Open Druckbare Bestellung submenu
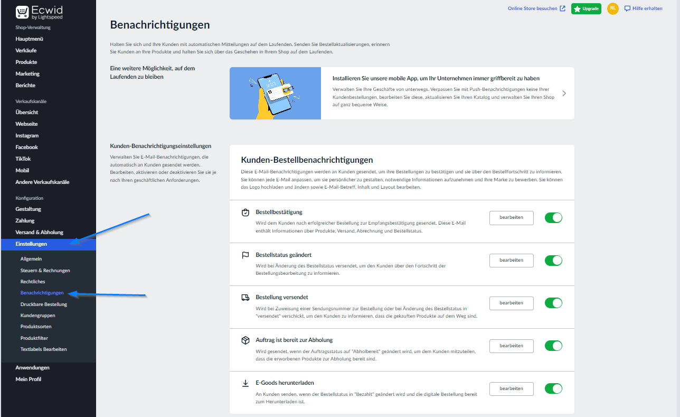This screenshot has height=417, width=680. pos(44,304)
